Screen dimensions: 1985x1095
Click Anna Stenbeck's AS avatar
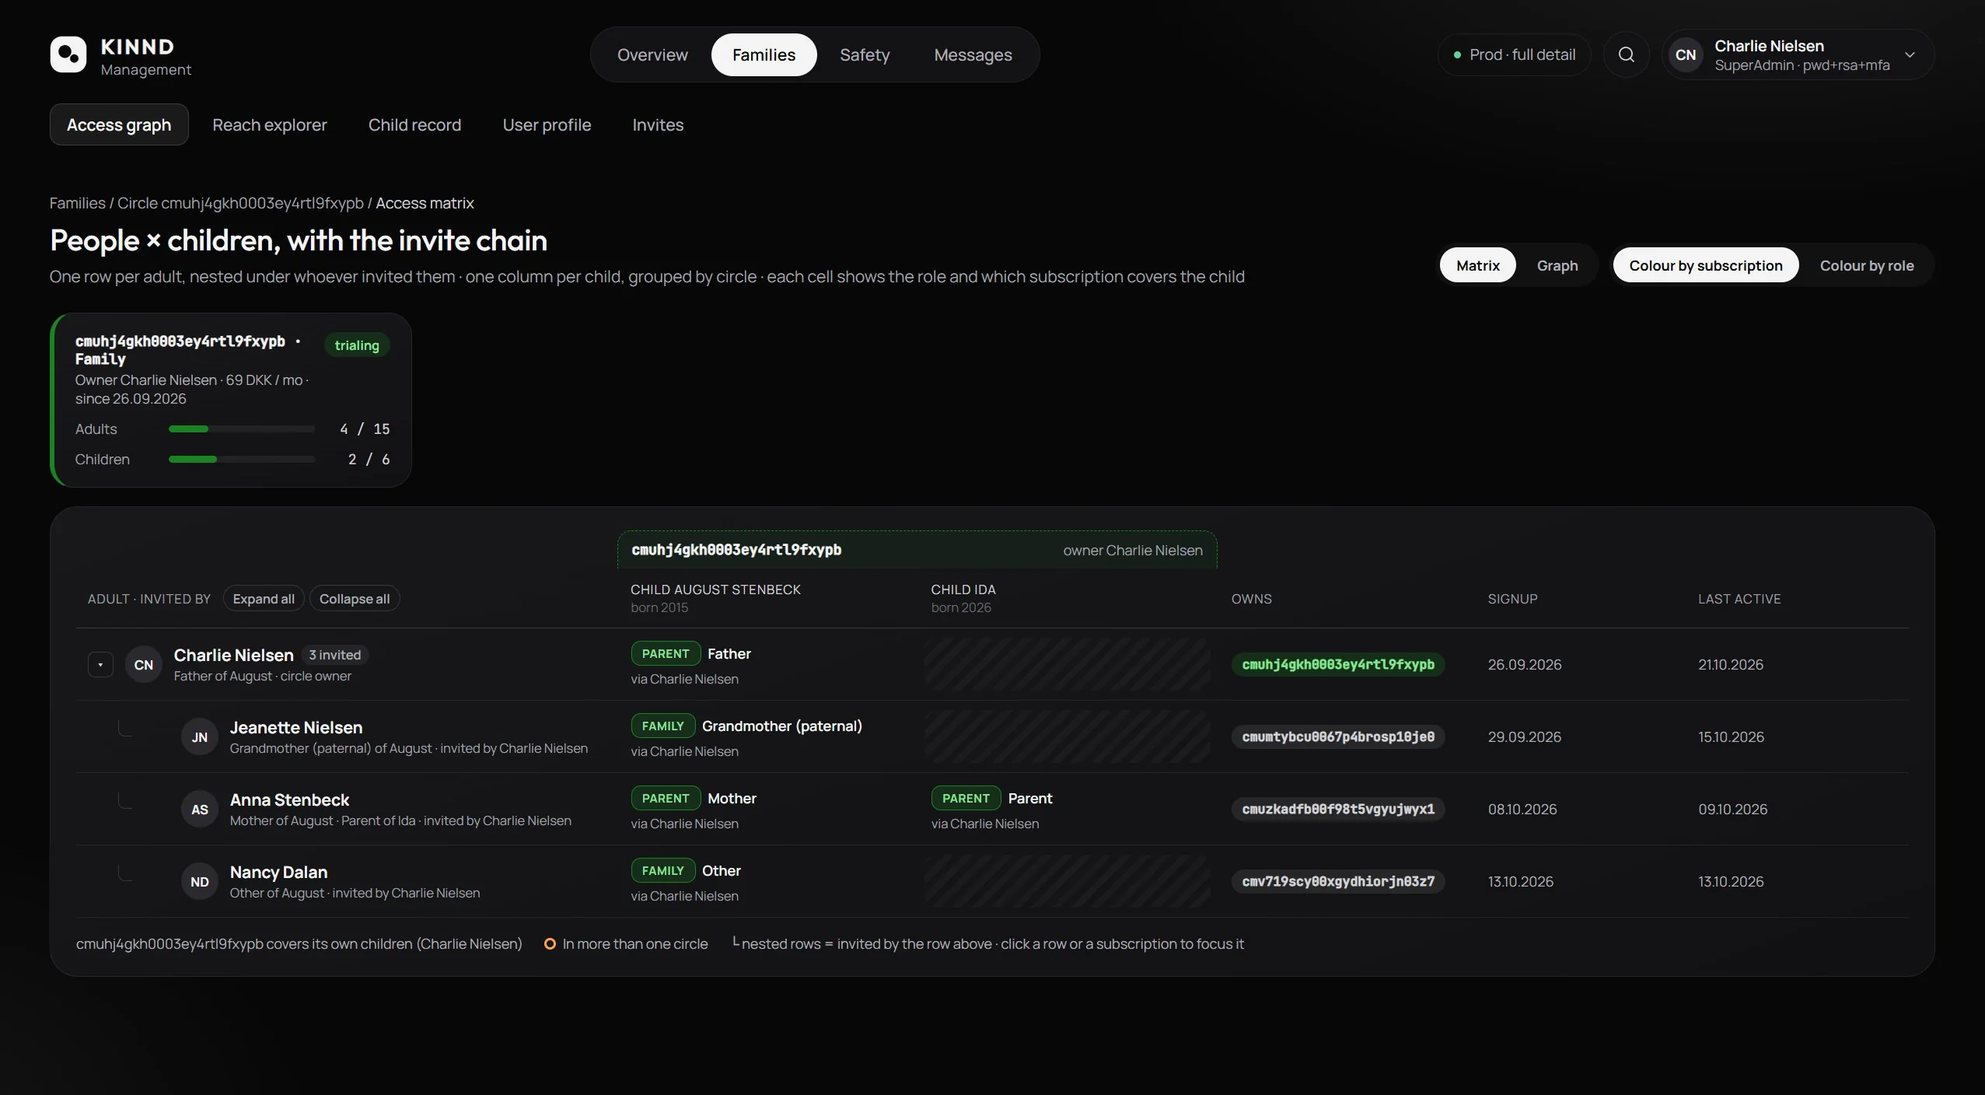200,809
